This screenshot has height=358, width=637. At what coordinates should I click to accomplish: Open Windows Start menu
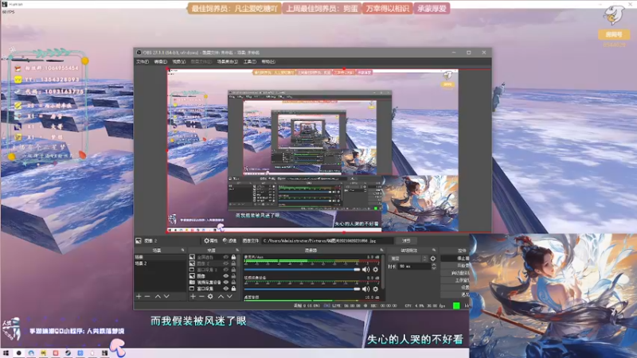click(6, 353)
